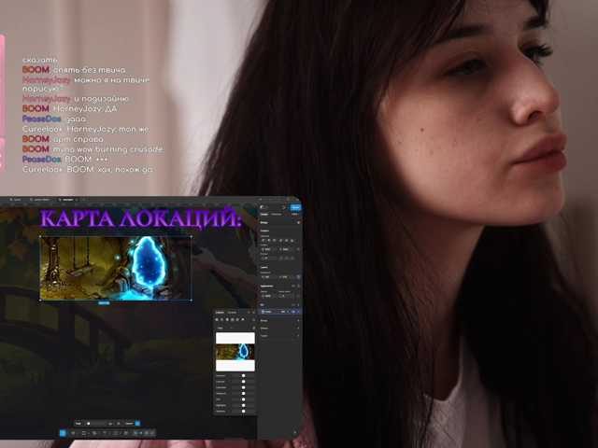The image size is (598, 448).
Task: Click the Exposure slider handle
Action: tap(244, 375)
